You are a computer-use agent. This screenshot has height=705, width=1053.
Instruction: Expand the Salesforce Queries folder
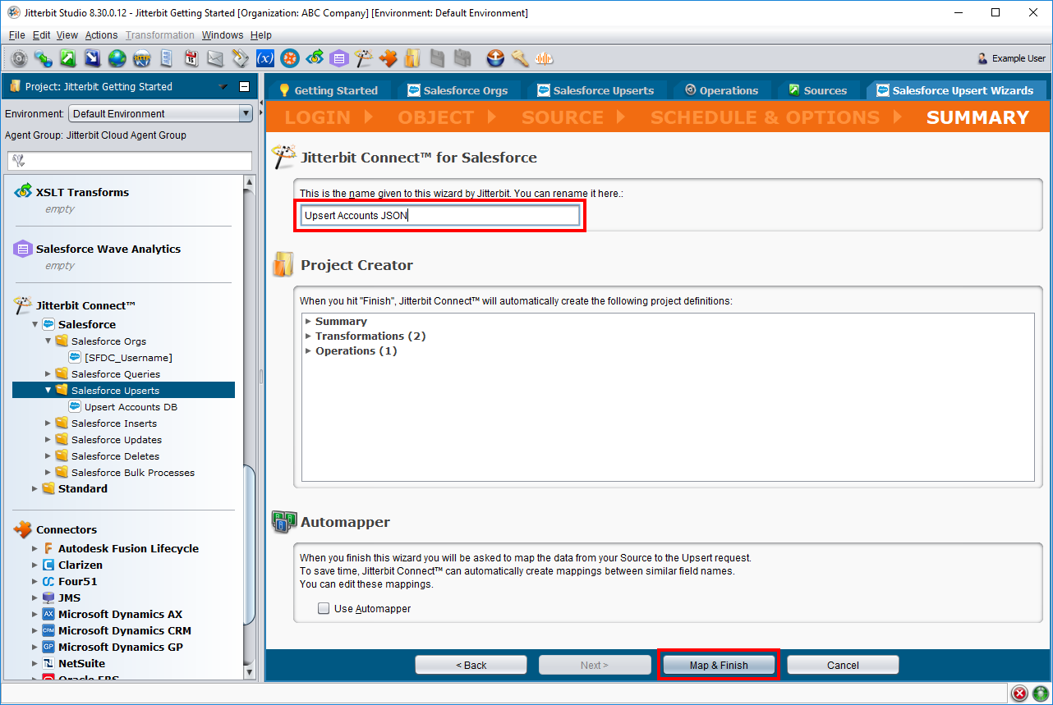[48, 374]
